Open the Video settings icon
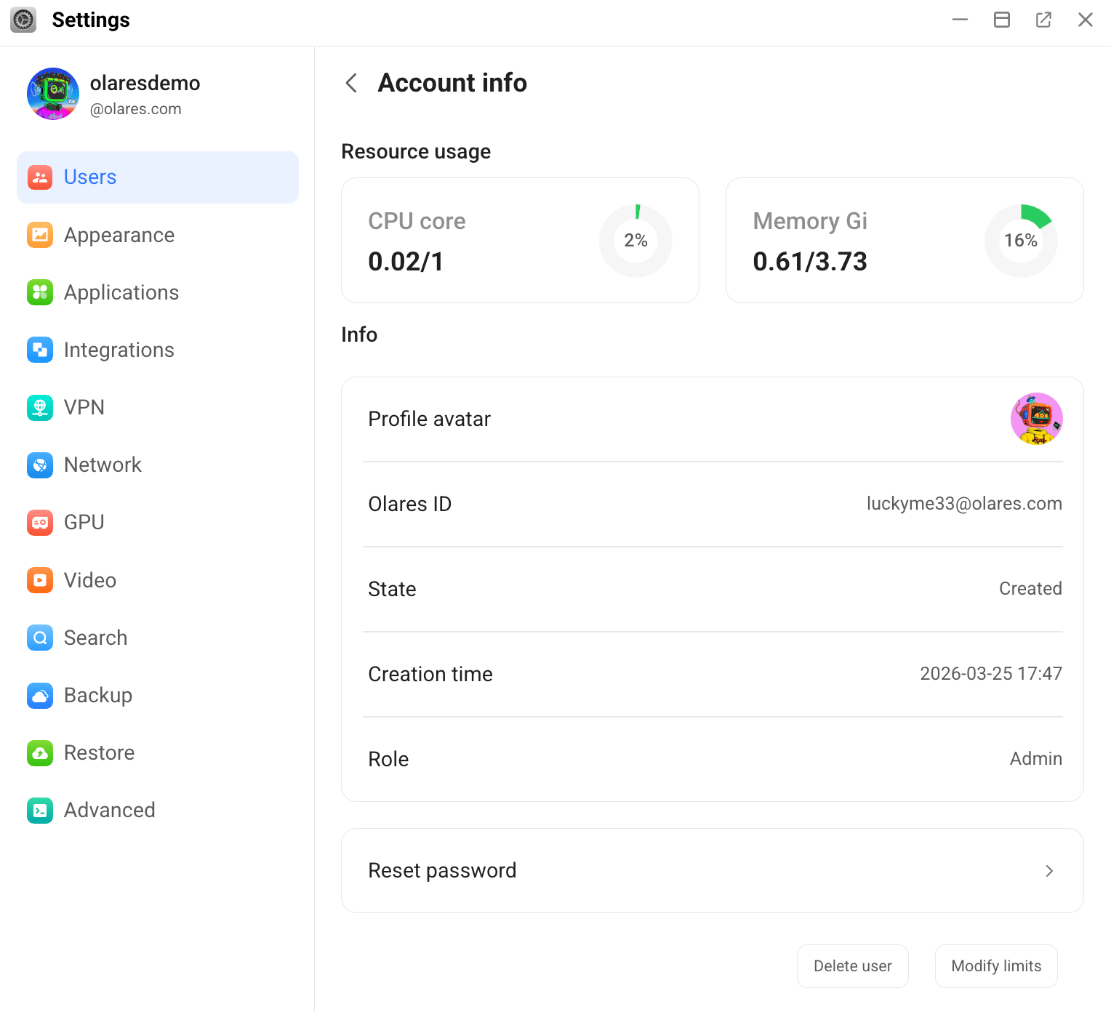The width and height of the screenshot is (1111, 1012). (x=40, y=579)
